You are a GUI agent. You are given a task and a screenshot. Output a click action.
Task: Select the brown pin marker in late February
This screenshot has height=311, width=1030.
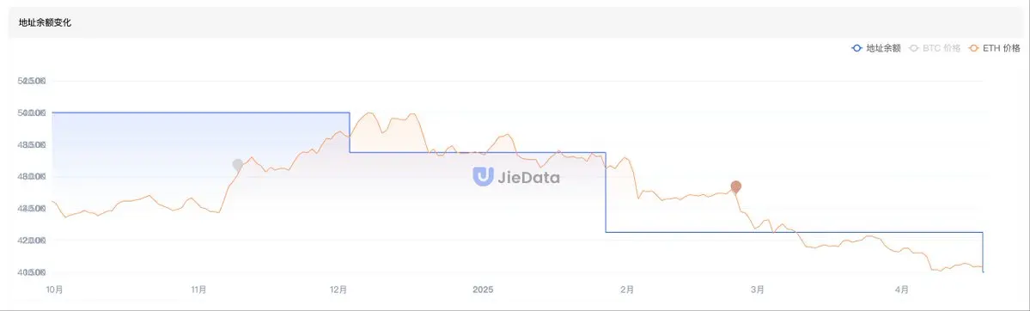click(x=735, y=187)
